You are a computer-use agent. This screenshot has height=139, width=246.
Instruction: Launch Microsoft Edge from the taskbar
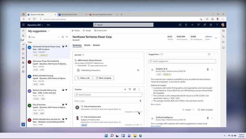point(141,136)
